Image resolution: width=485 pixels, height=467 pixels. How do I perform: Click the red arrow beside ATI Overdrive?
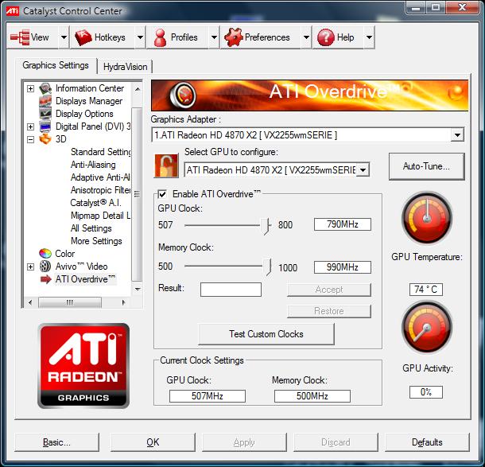tap(46, 279)
